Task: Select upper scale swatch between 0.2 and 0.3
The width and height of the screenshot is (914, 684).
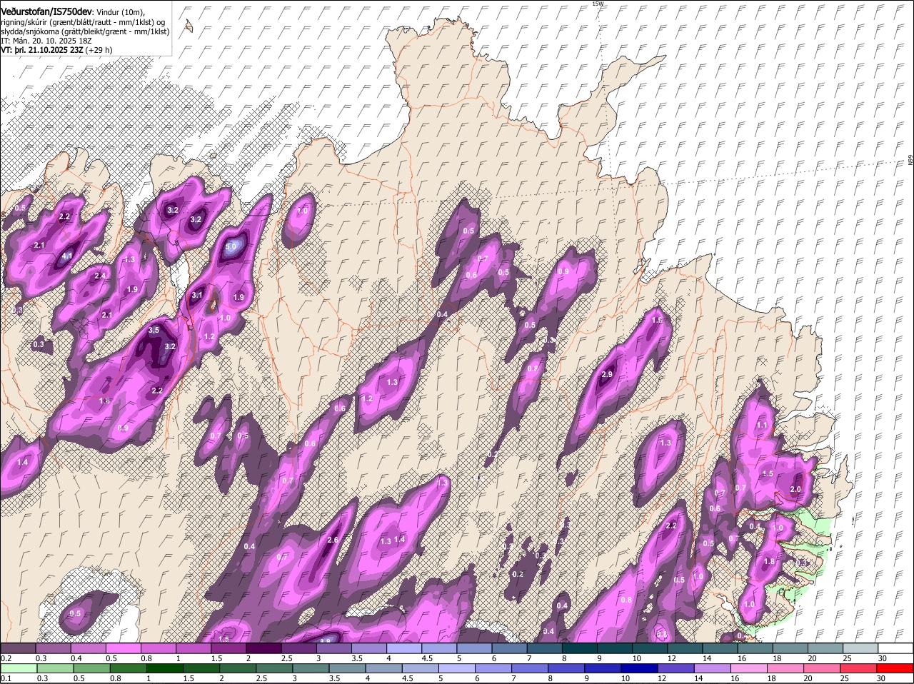Action: click(x=19, y=648)
